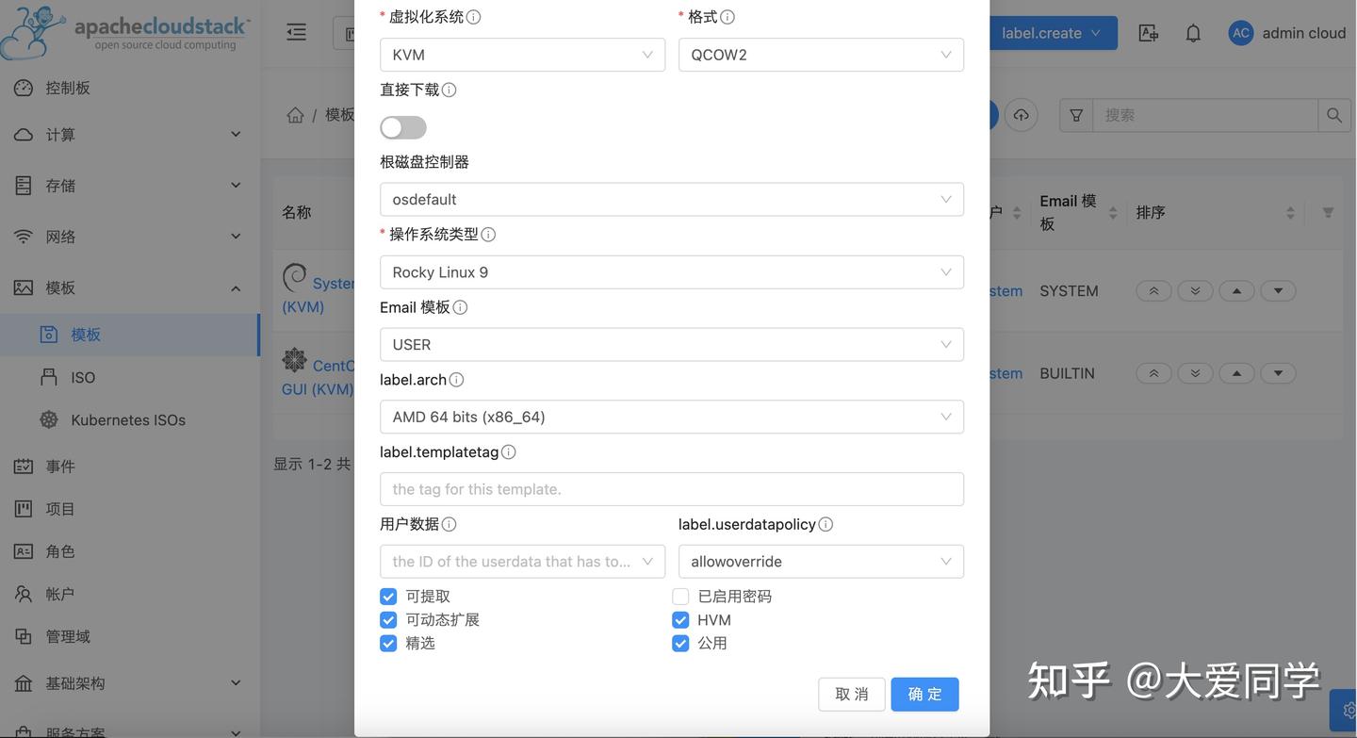Uncheck the 精选 checkbox
The image size is (1357, 738).
(x=387, y=641)
